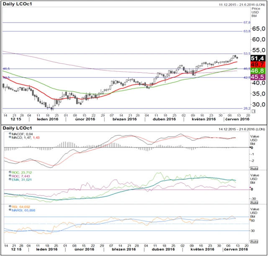268x256 pixels.
Task: Click the 67,8 horizontal level label
Action: coord(247,23)
